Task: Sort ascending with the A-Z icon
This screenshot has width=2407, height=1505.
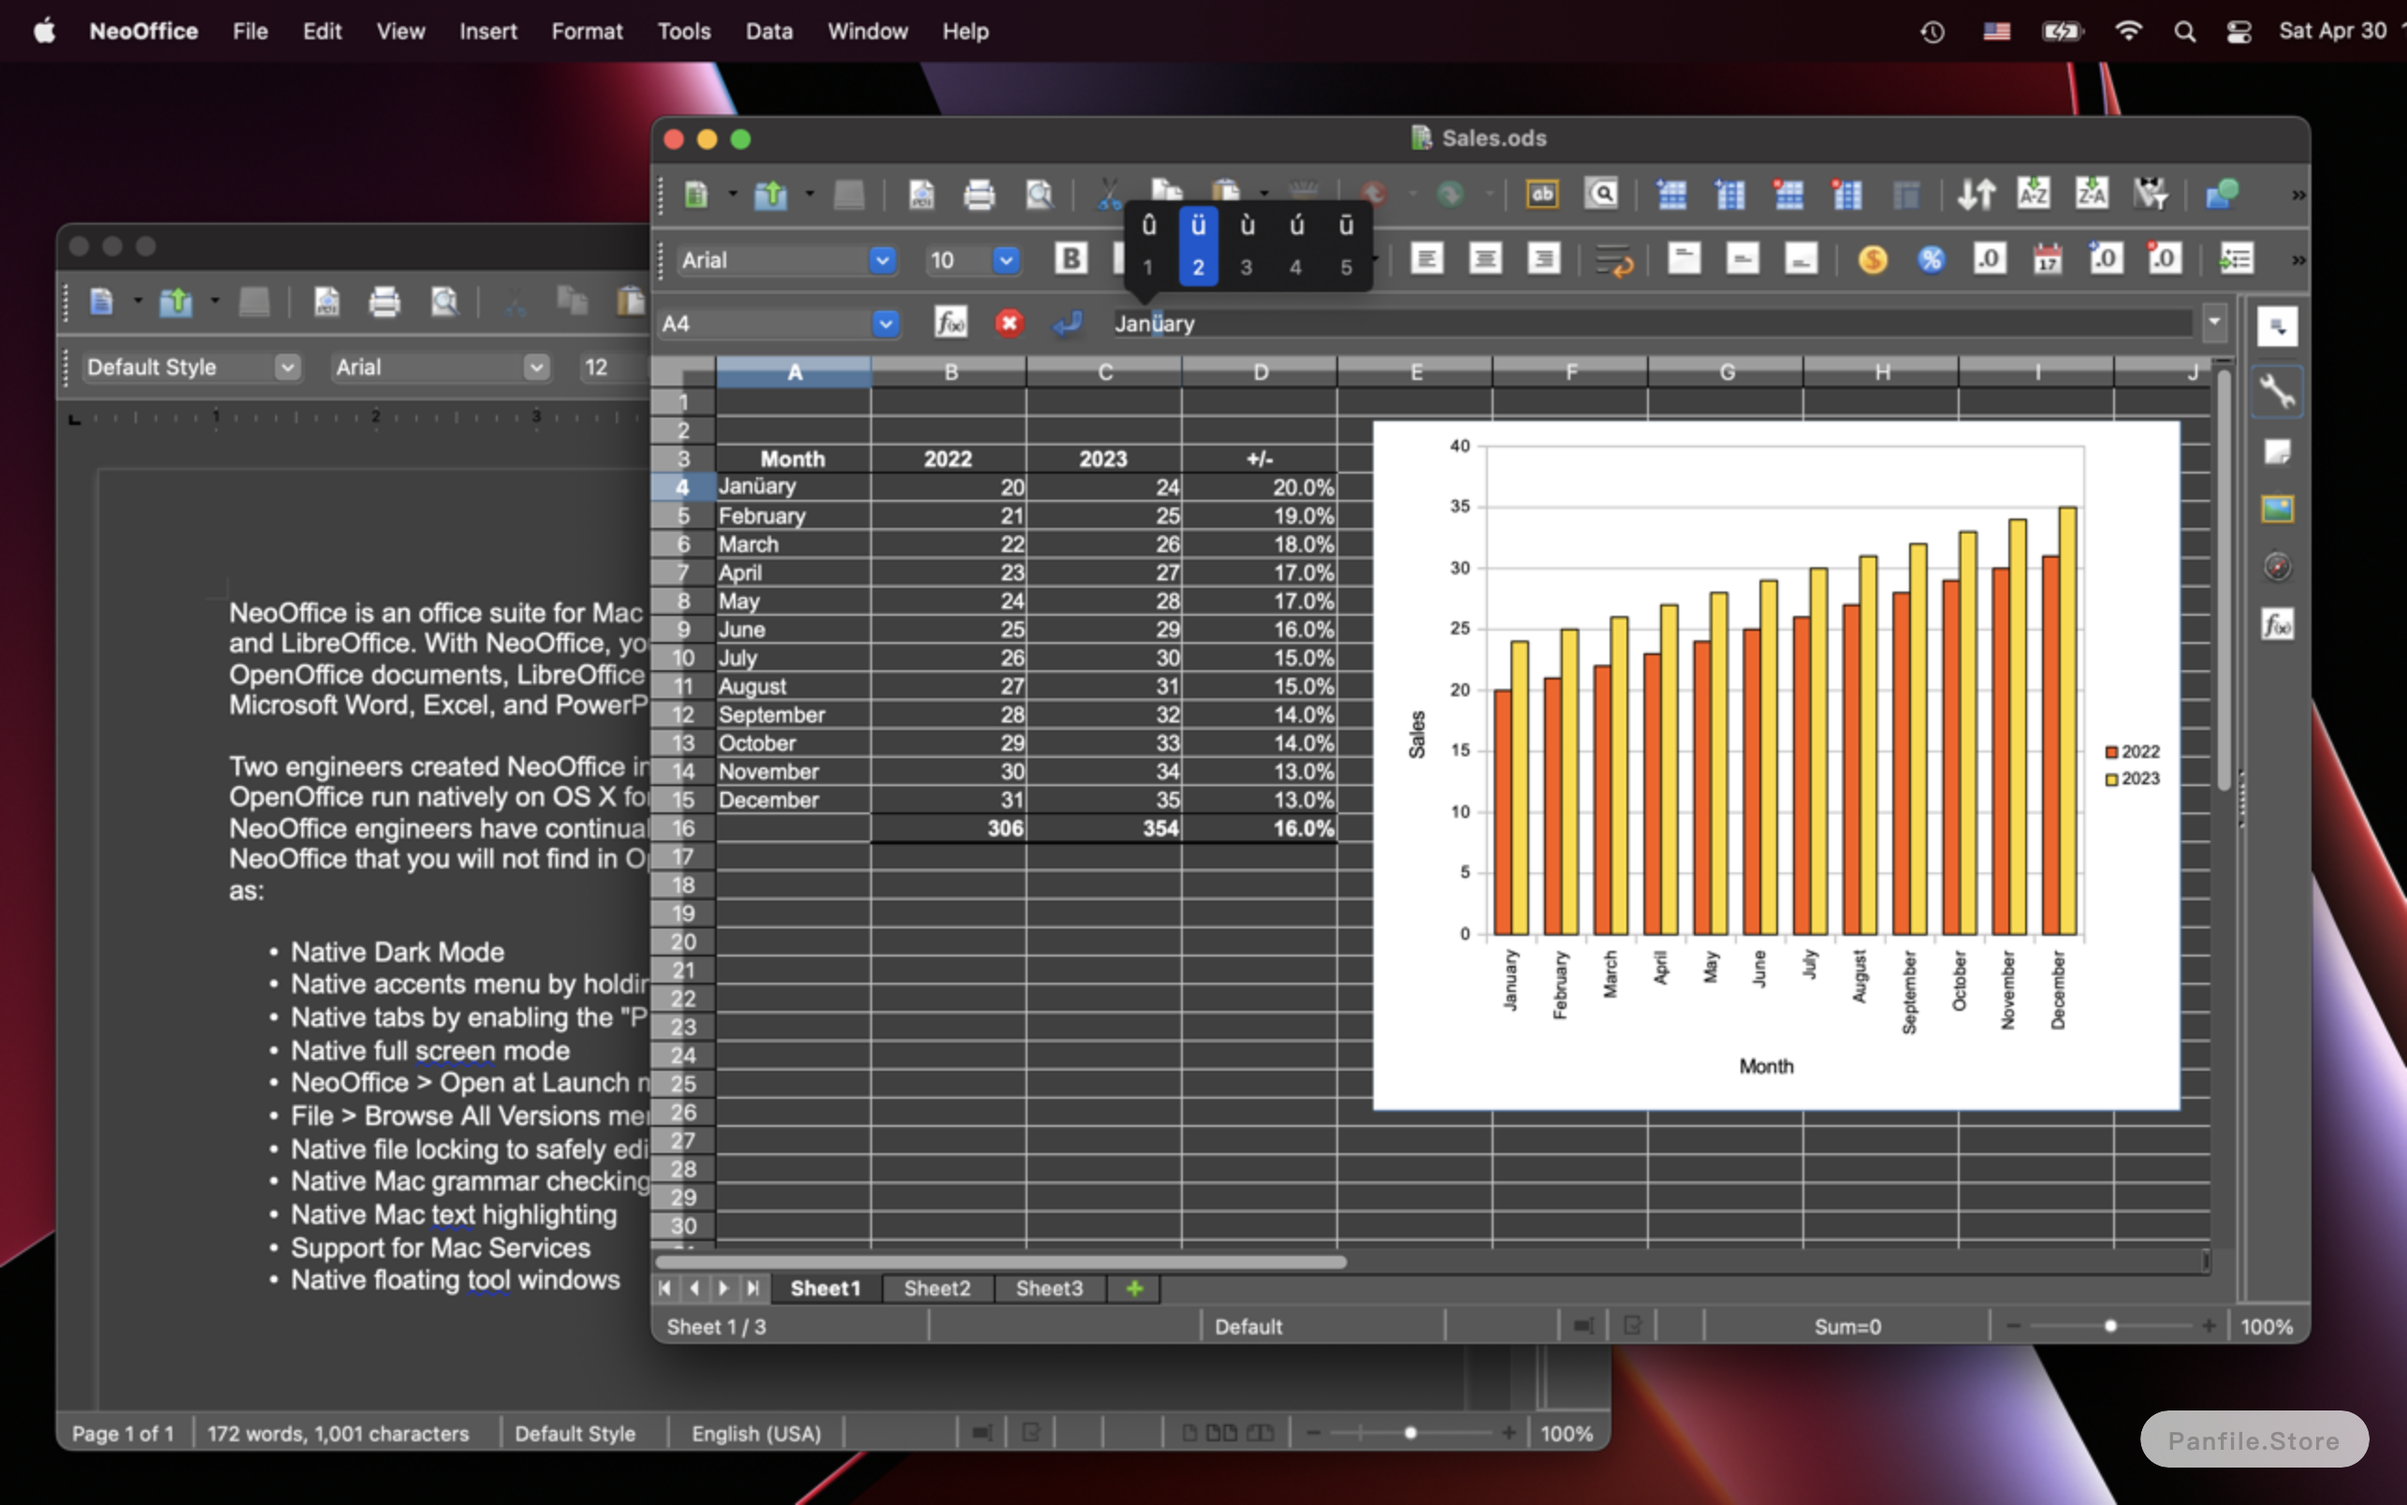Action: [x=2033, y=194]
